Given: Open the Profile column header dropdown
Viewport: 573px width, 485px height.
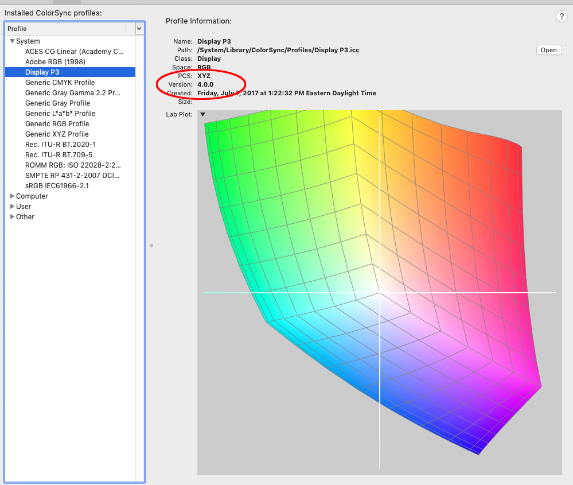Looking at the screenshot, I should [139, 28].
